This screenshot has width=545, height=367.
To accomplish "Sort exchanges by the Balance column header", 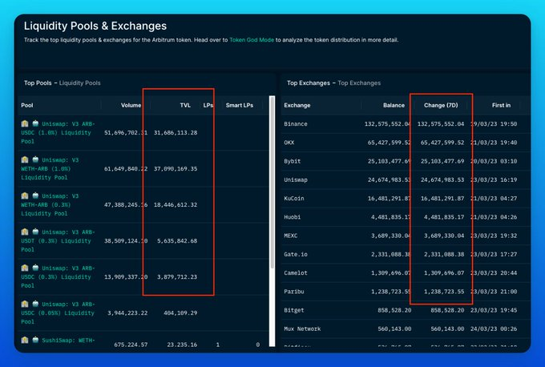I will point(394,105).
